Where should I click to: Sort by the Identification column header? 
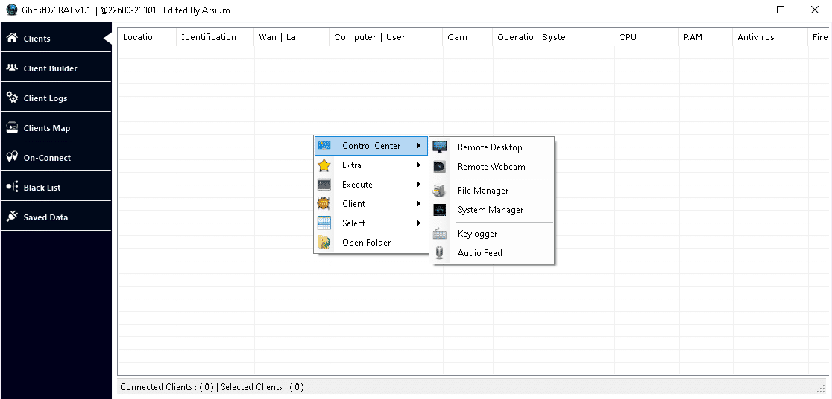215,37
